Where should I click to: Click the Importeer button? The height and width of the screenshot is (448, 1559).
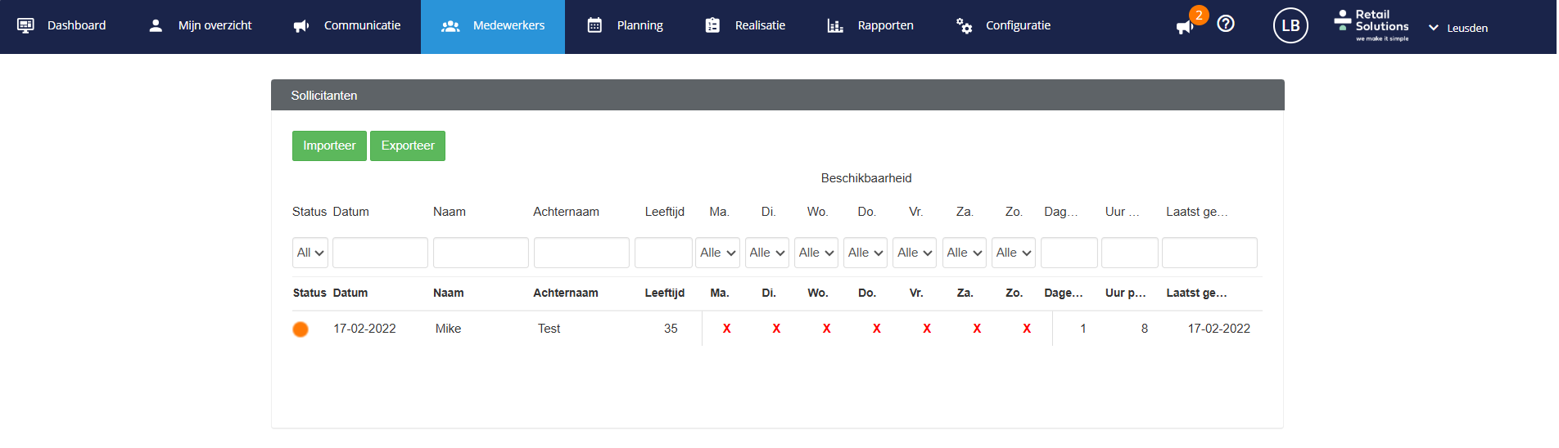pos(329,146)
